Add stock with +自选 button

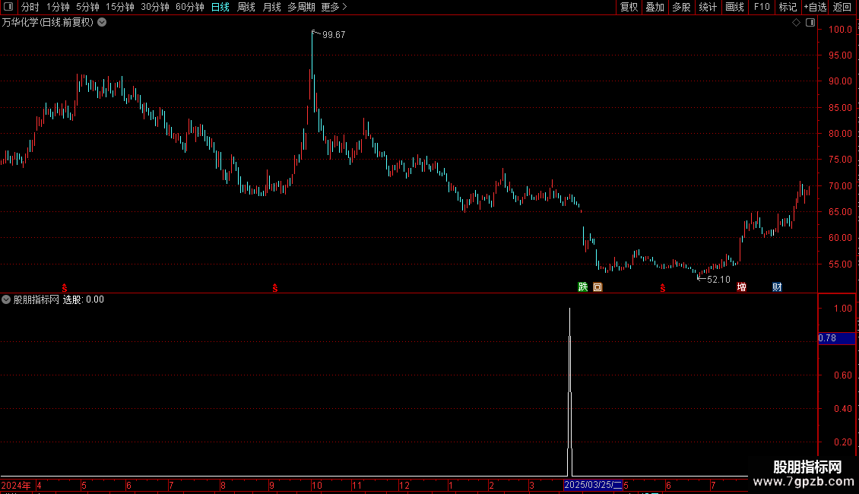[x=815, y=7]
